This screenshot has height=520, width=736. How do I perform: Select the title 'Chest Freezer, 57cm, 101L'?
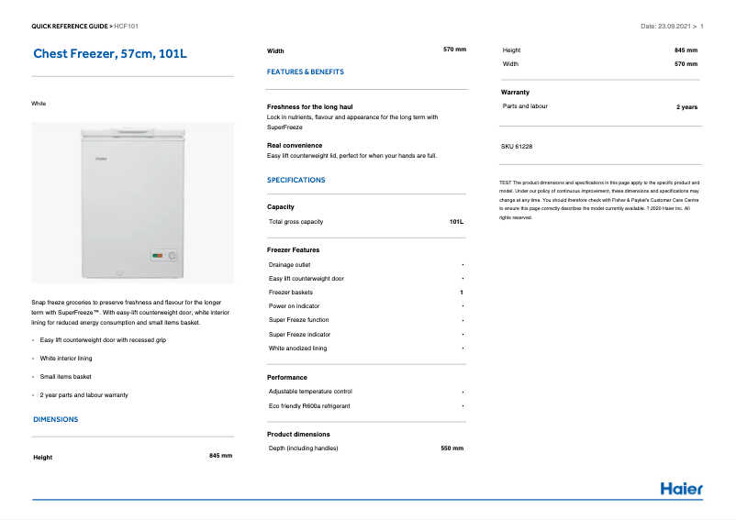pyautogui.click(x=110, y=54)
